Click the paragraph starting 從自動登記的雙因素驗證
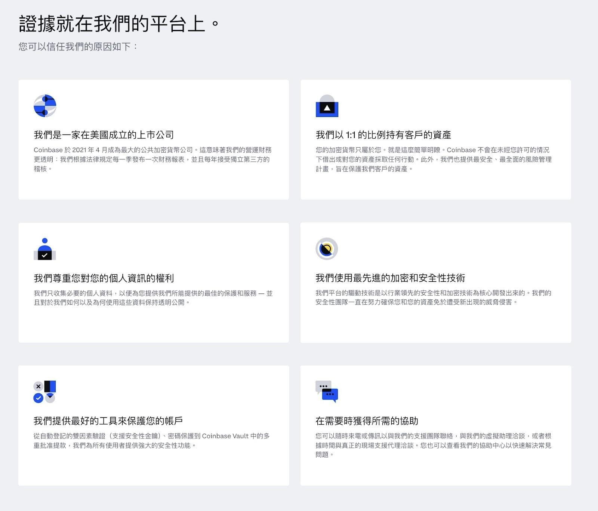Viewport: 598px width, 511px height. [x=152, y=441]
